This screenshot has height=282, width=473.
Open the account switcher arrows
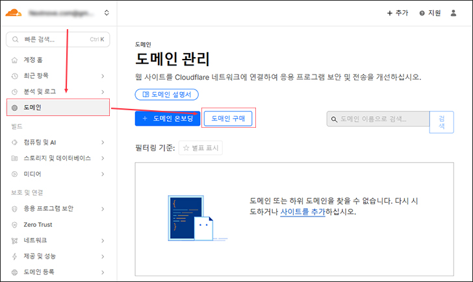pos(107,12)
